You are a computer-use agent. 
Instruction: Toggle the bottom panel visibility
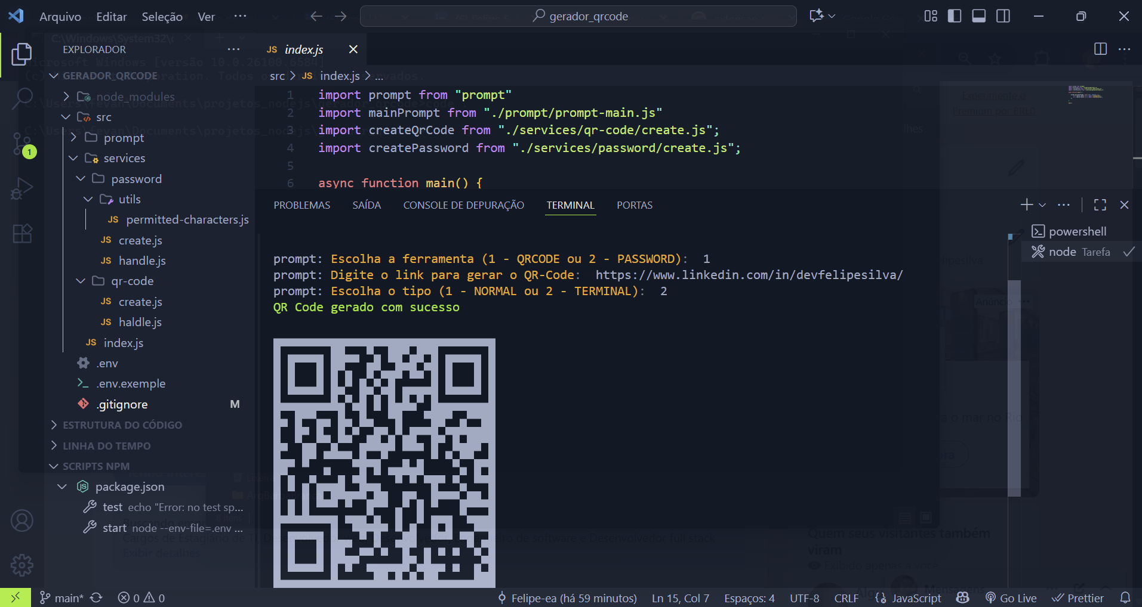[979, 16]
